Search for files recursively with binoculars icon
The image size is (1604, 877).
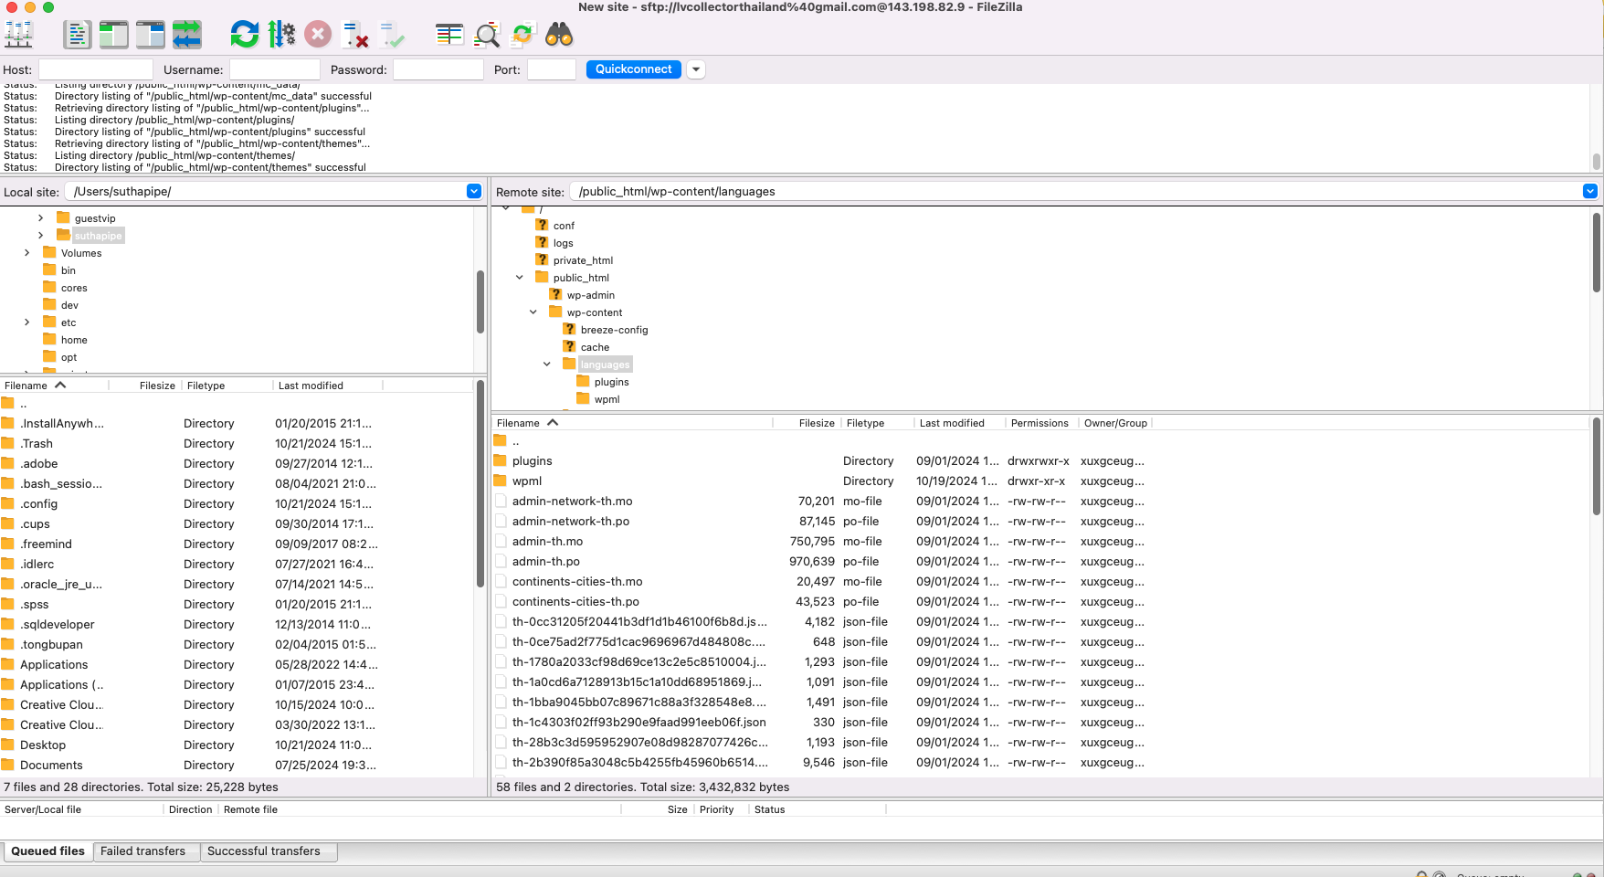(559, 36)
